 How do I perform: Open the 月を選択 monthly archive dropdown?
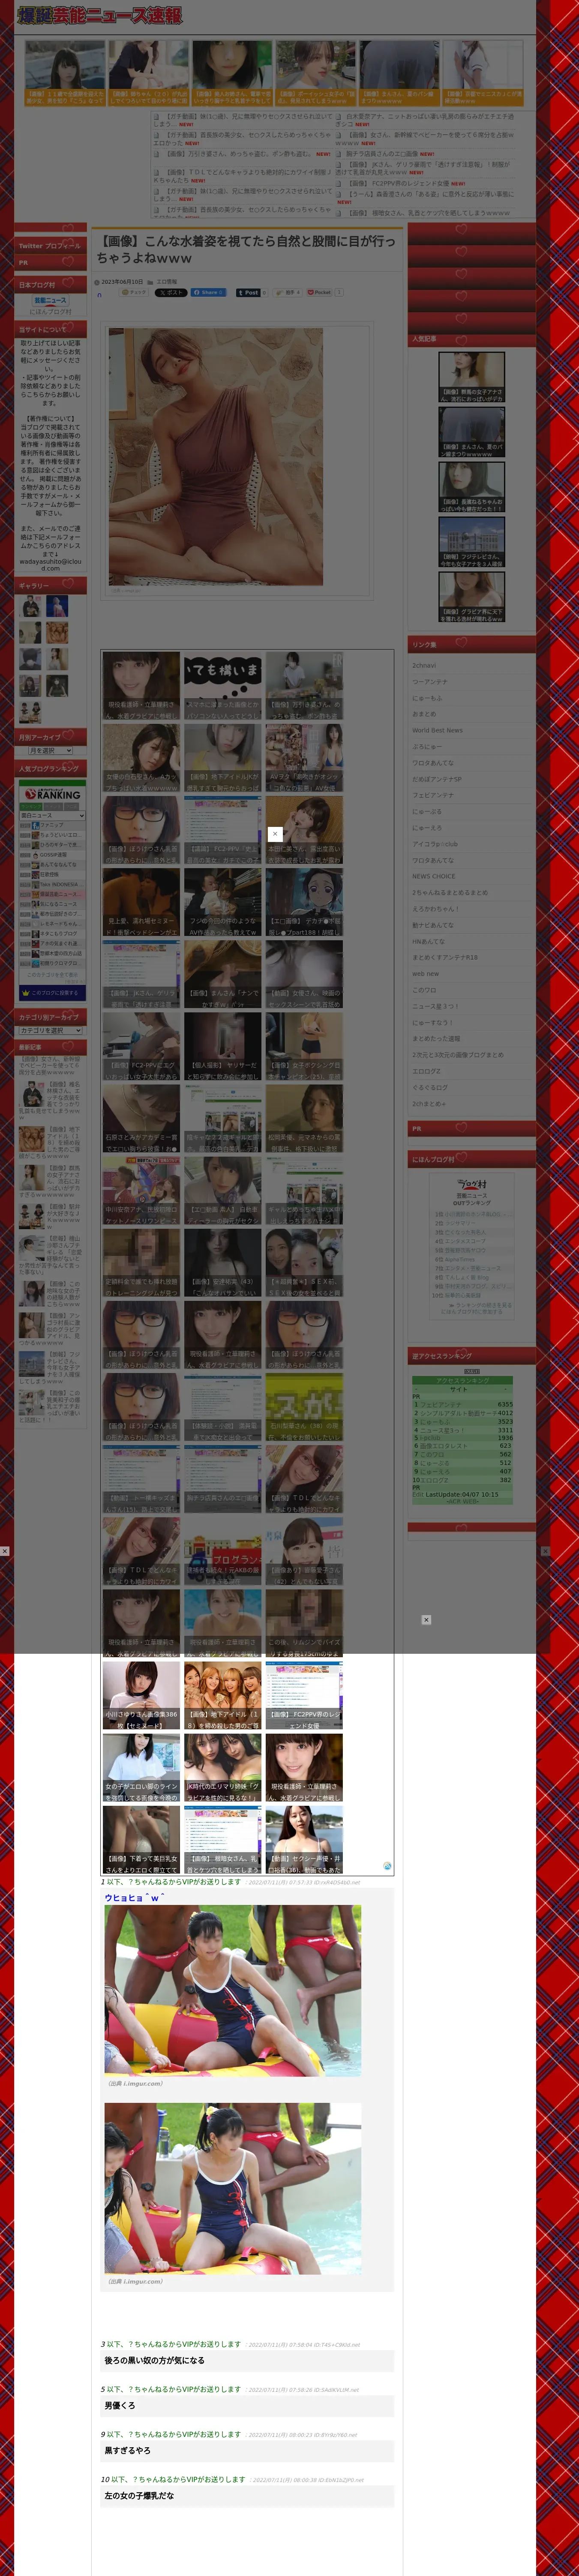51,750
